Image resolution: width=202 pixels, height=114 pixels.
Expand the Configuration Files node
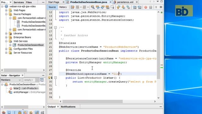[x=6, y=49]
